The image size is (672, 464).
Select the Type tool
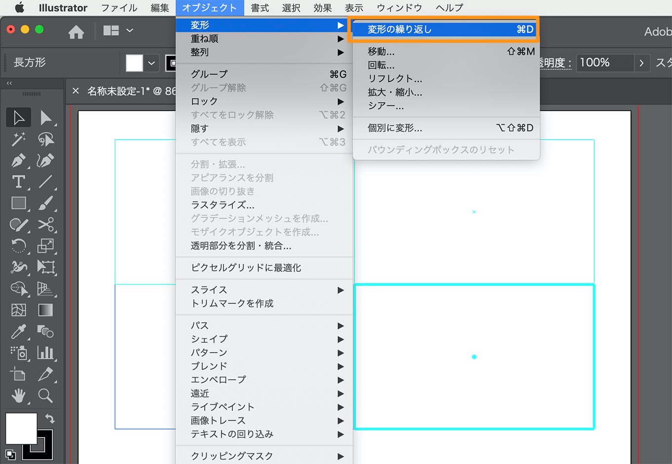(19, 182)
